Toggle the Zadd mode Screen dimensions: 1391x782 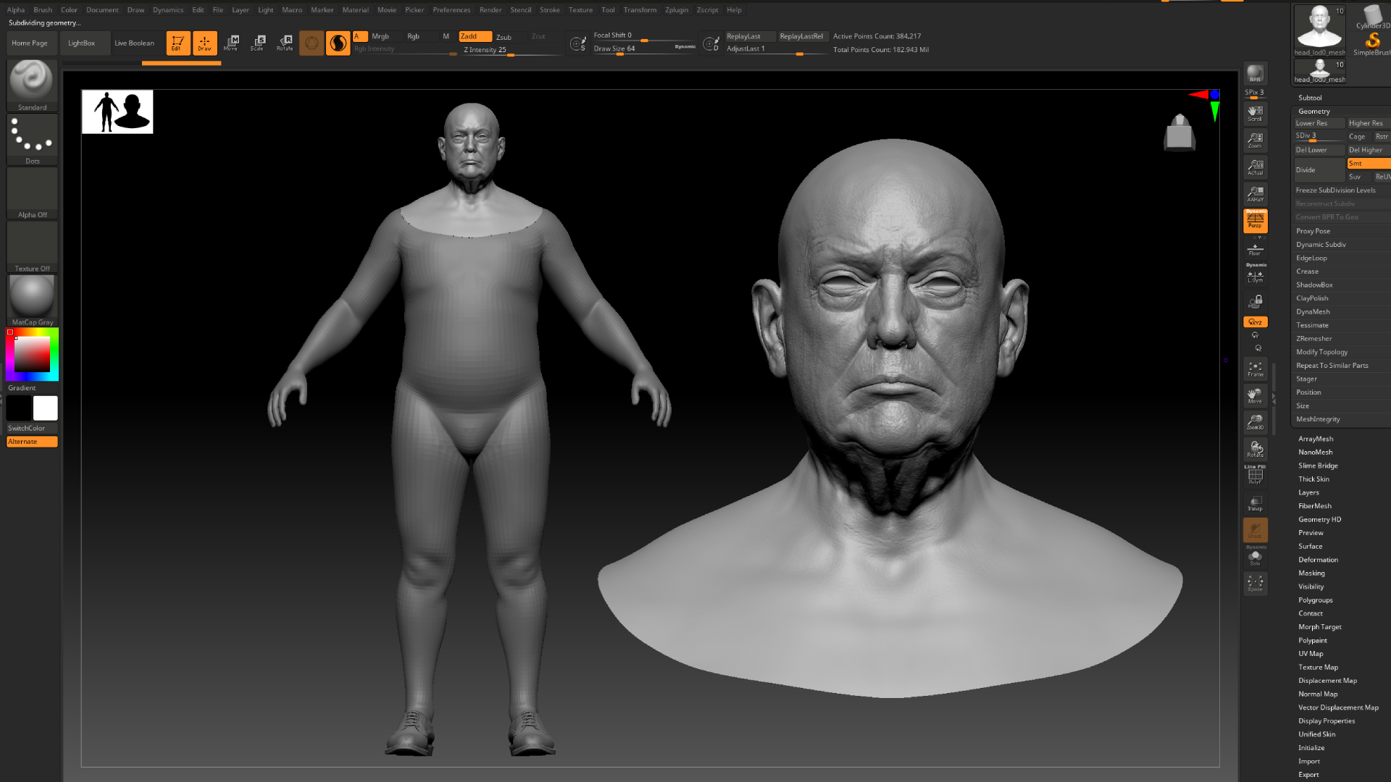tap(475, 36)
